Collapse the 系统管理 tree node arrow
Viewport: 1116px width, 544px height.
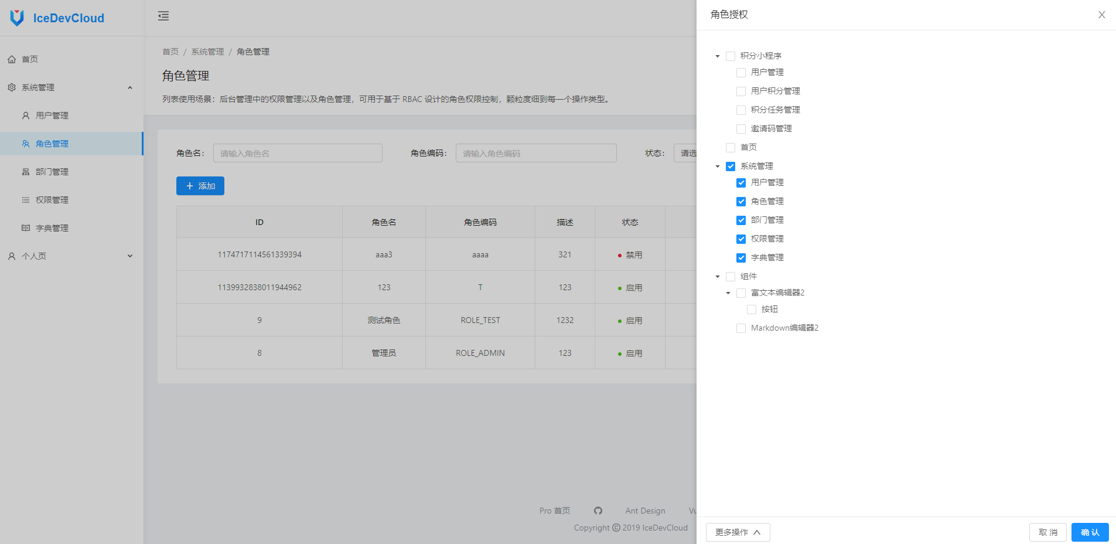coord(718,166)
